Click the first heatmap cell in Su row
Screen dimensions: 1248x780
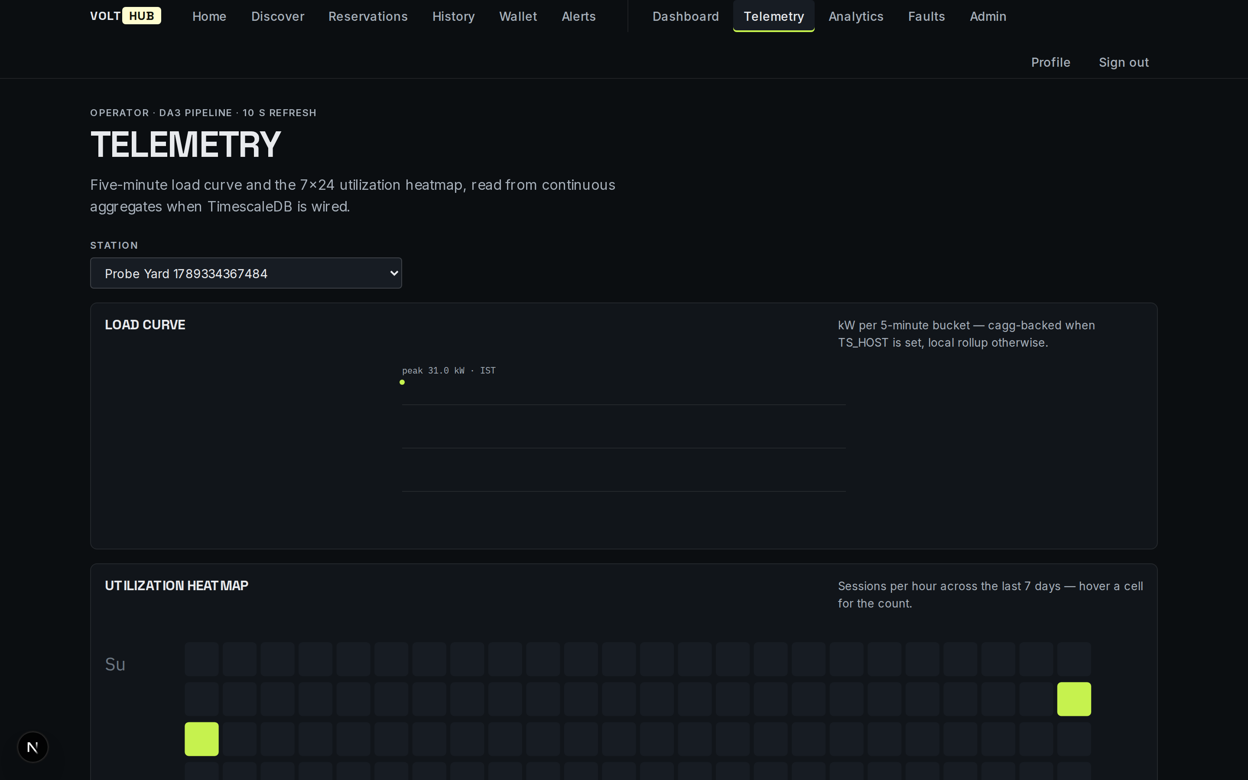click(x=201, y=659)
